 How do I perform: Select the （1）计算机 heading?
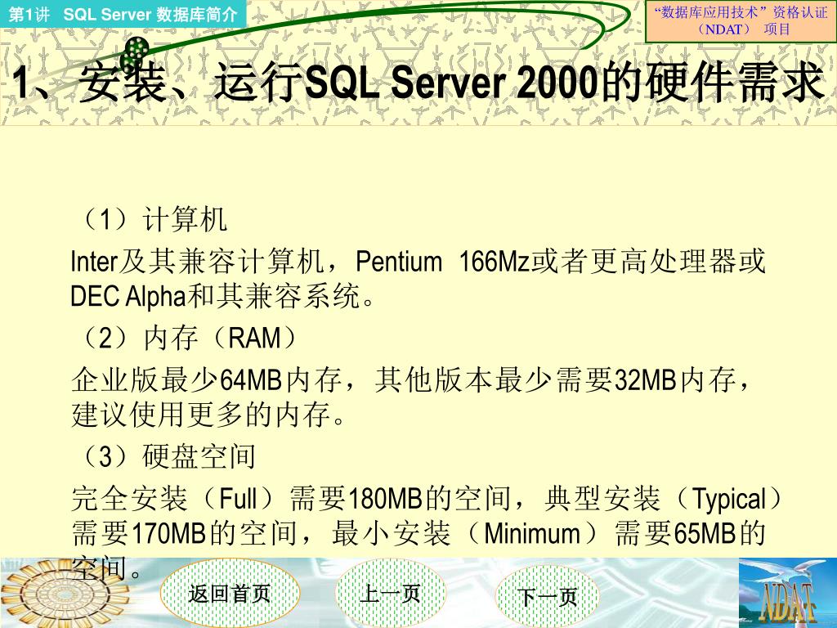[x=152, y=219]
